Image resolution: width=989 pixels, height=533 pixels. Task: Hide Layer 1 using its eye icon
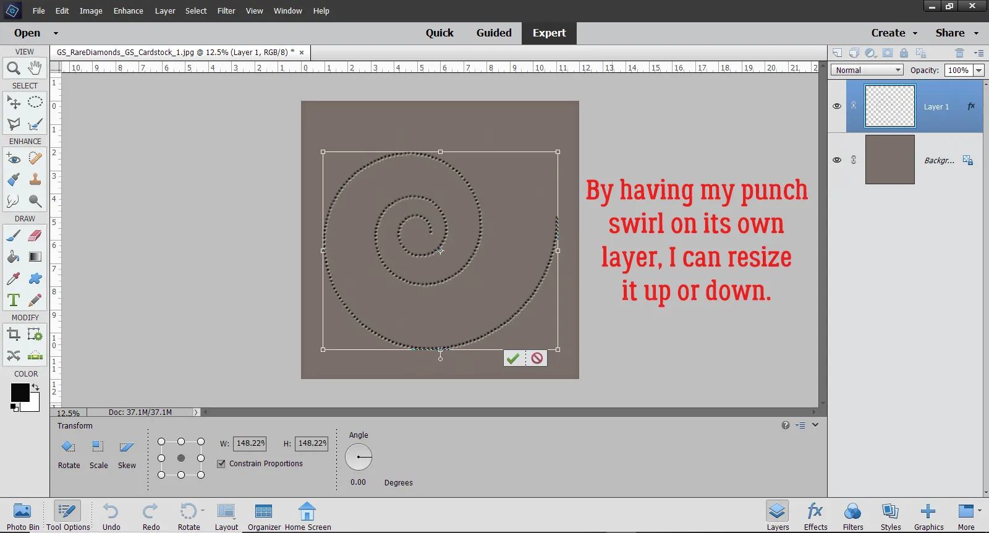click(x=837, y=106)
